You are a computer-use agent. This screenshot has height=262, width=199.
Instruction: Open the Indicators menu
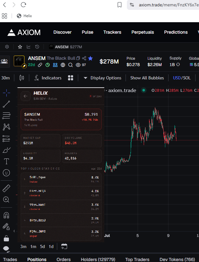click(x=48, y=78)
